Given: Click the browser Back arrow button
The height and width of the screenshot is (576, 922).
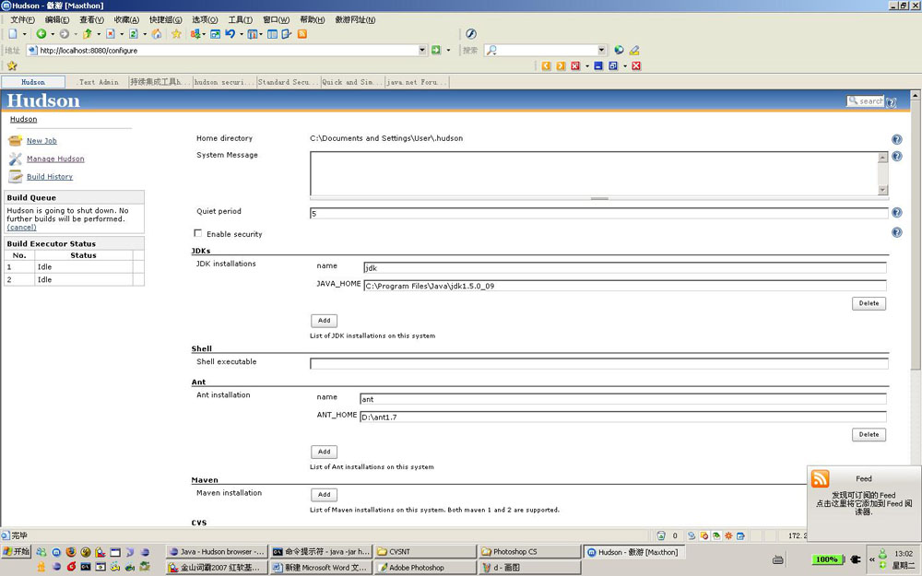Looking at the screenshot, I should tap(41, 34).
